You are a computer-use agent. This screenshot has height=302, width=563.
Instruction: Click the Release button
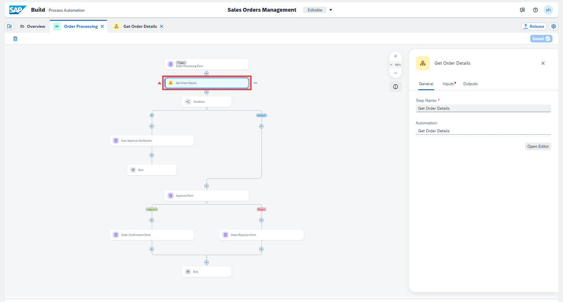point(534,26)
